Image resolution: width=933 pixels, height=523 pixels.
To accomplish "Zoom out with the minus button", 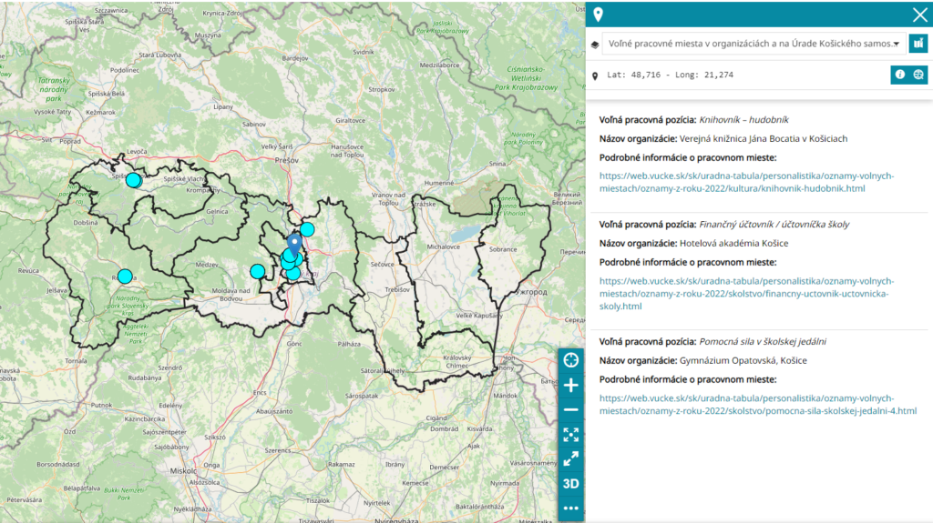I will click(x=570, y=410).
